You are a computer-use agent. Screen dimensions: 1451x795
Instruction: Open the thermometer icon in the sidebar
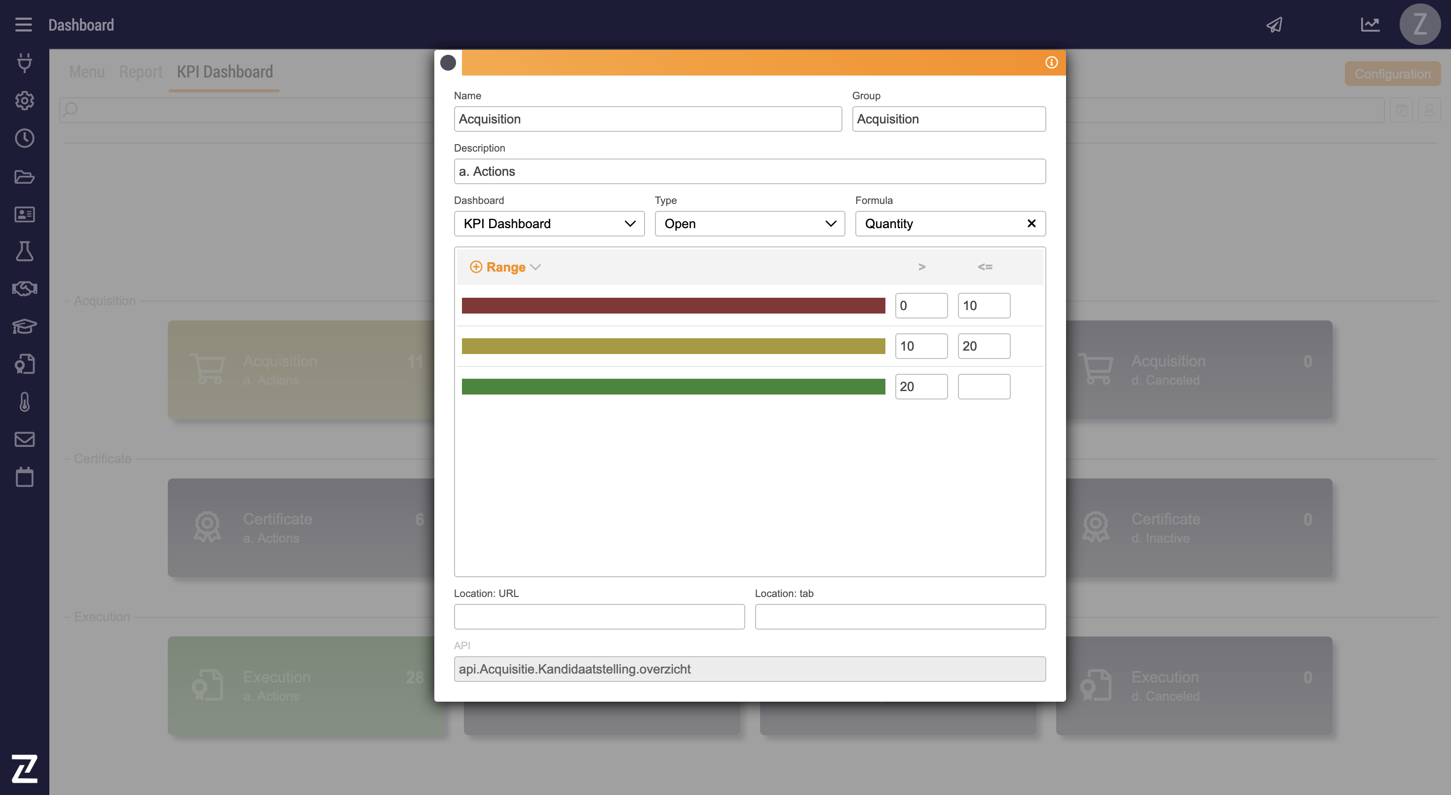pyautogui.click(x=24, y=402)
